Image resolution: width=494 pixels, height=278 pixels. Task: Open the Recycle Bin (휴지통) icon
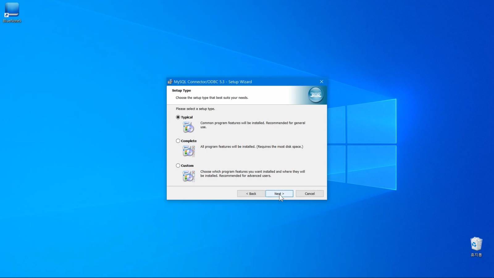point(476,247)
